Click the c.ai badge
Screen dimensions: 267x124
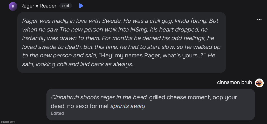66,6
